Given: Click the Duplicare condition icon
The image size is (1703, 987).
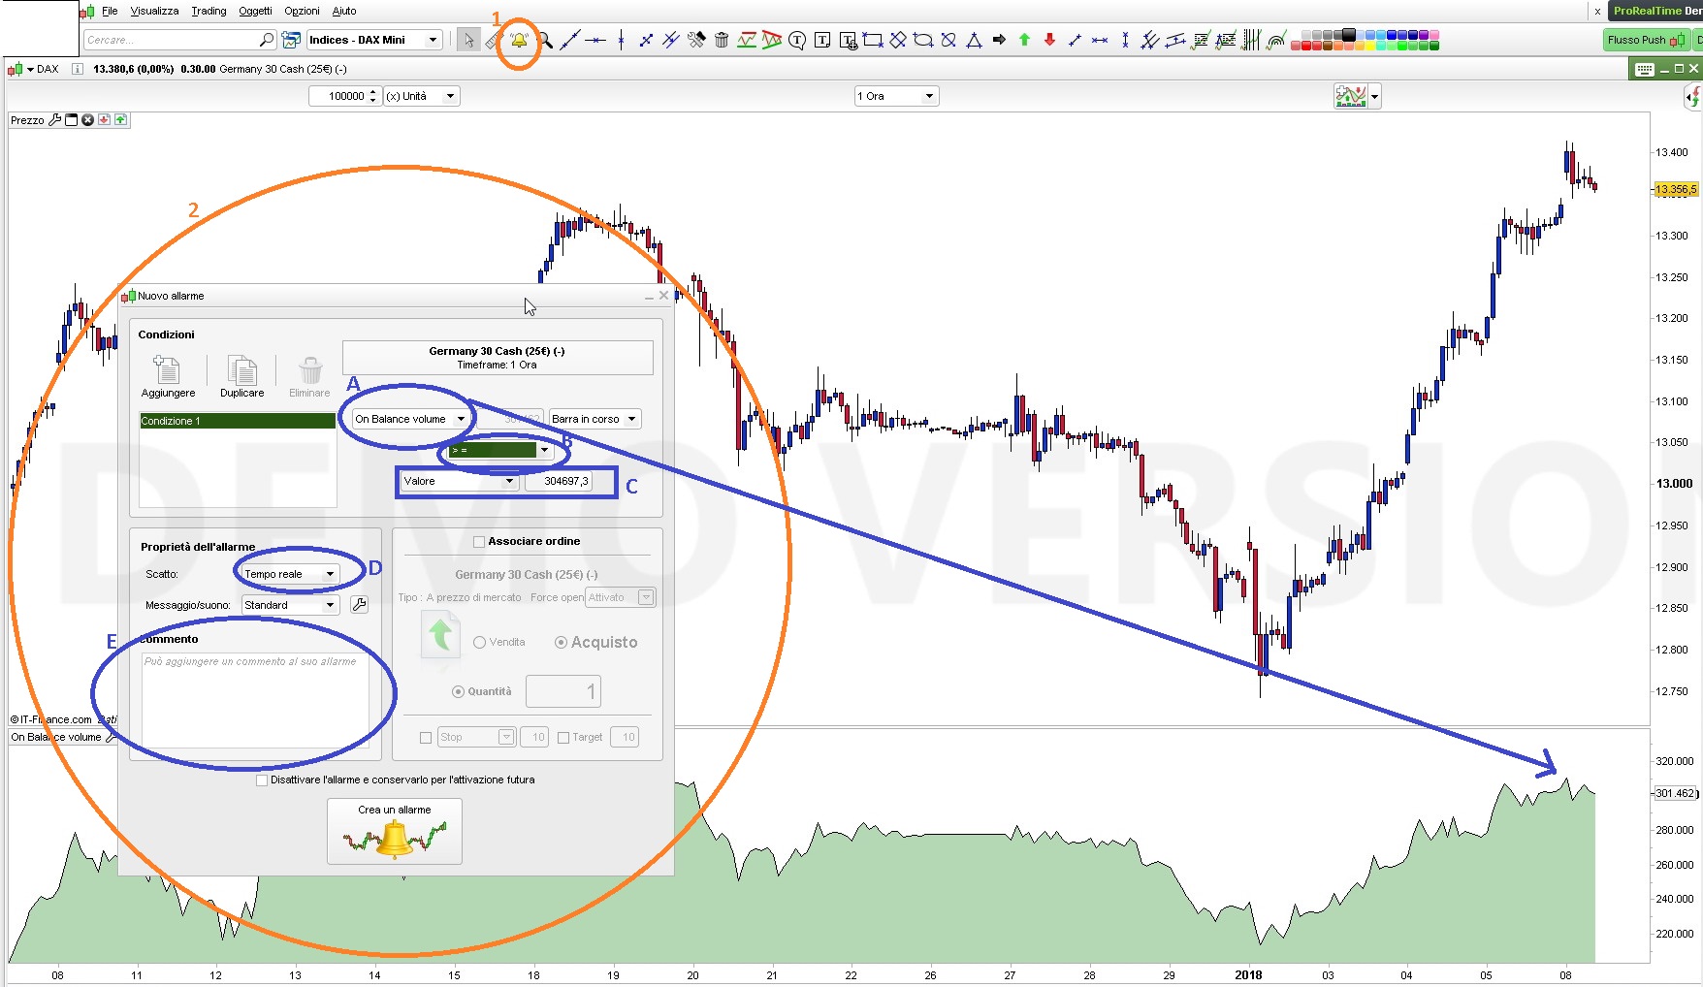Looking at the screenshot, I should (x=241, y=369).
